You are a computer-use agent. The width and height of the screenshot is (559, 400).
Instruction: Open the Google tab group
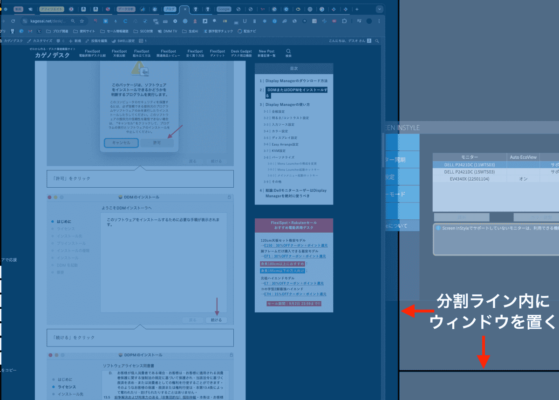click(x=224, y=9)
